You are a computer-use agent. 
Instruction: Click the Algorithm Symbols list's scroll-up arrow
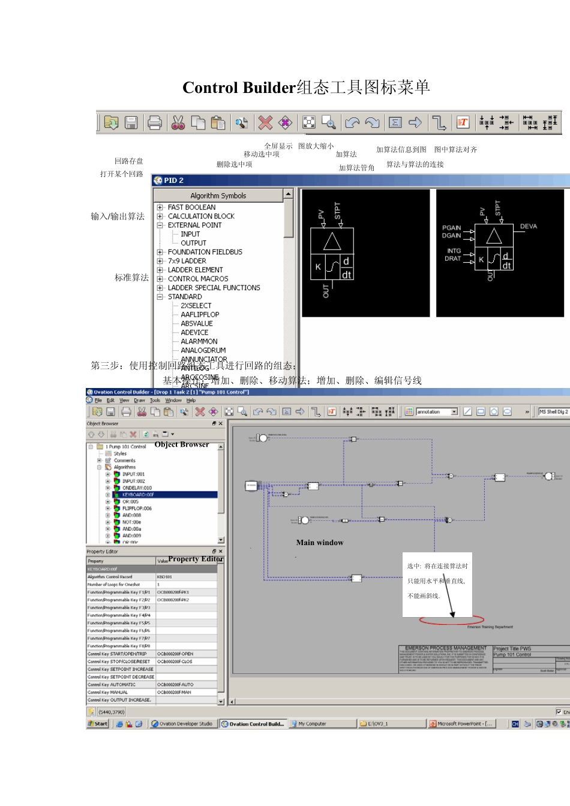(x=289, y=194)
